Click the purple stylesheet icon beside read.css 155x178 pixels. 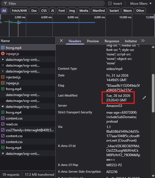(x=3, y=124)
